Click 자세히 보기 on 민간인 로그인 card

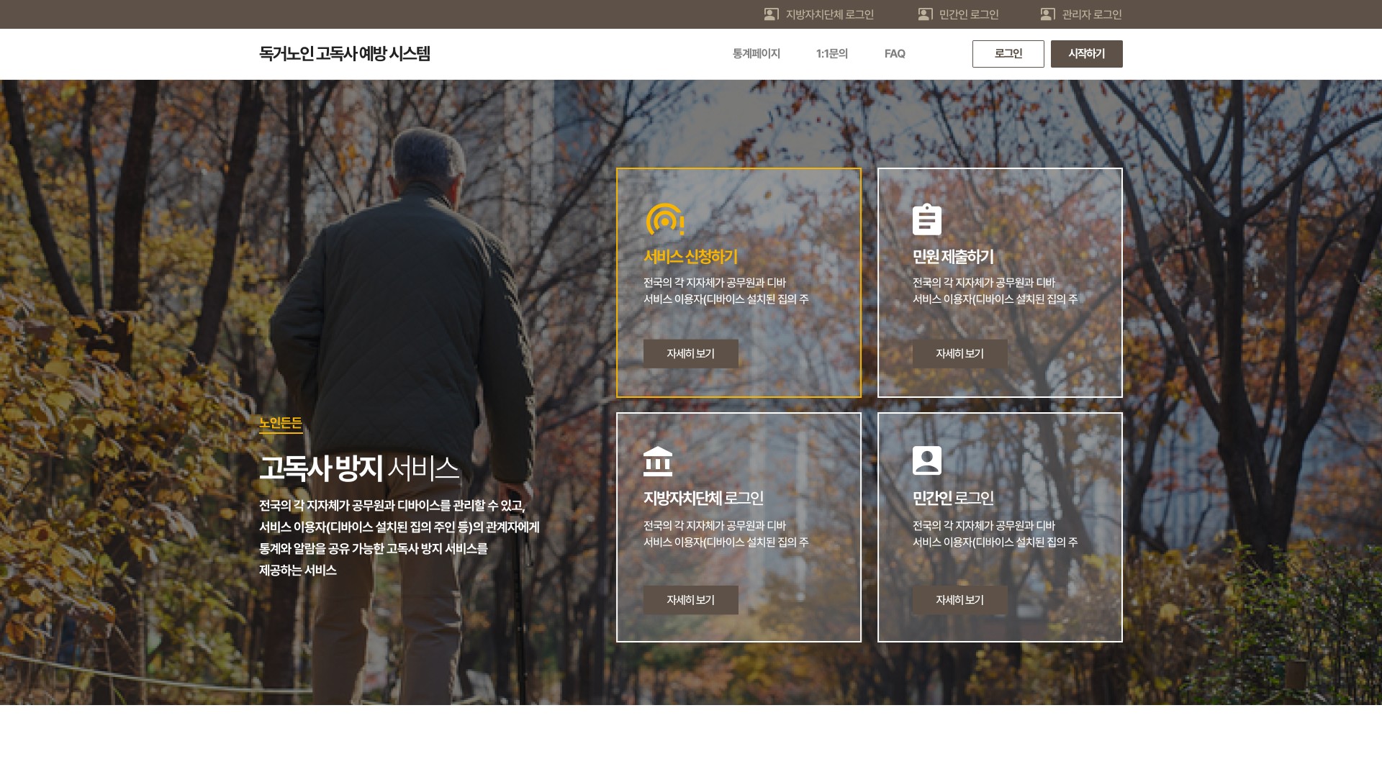click(959, 600)
